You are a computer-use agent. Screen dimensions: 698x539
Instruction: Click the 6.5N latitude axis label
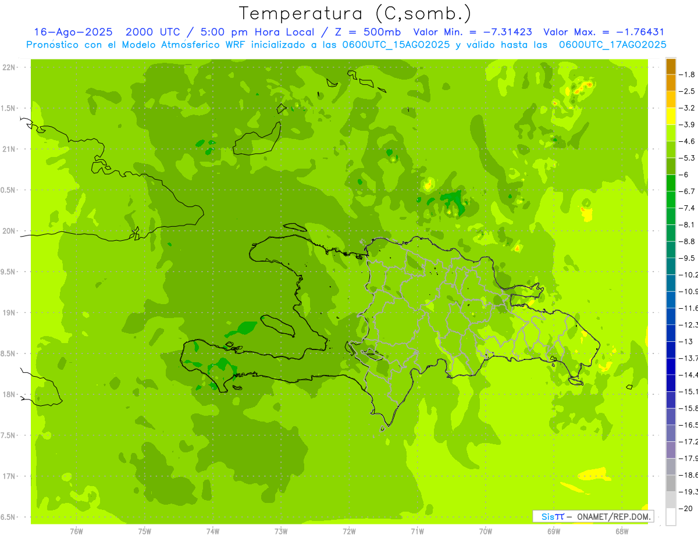click(x=9, y=517)
